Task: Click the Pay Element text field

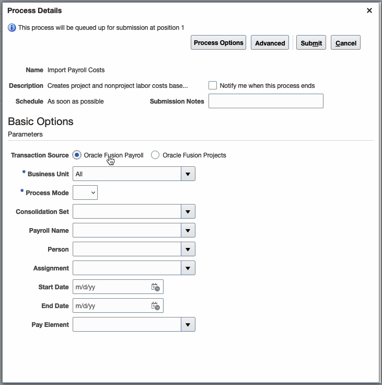Action: point(127,325)
